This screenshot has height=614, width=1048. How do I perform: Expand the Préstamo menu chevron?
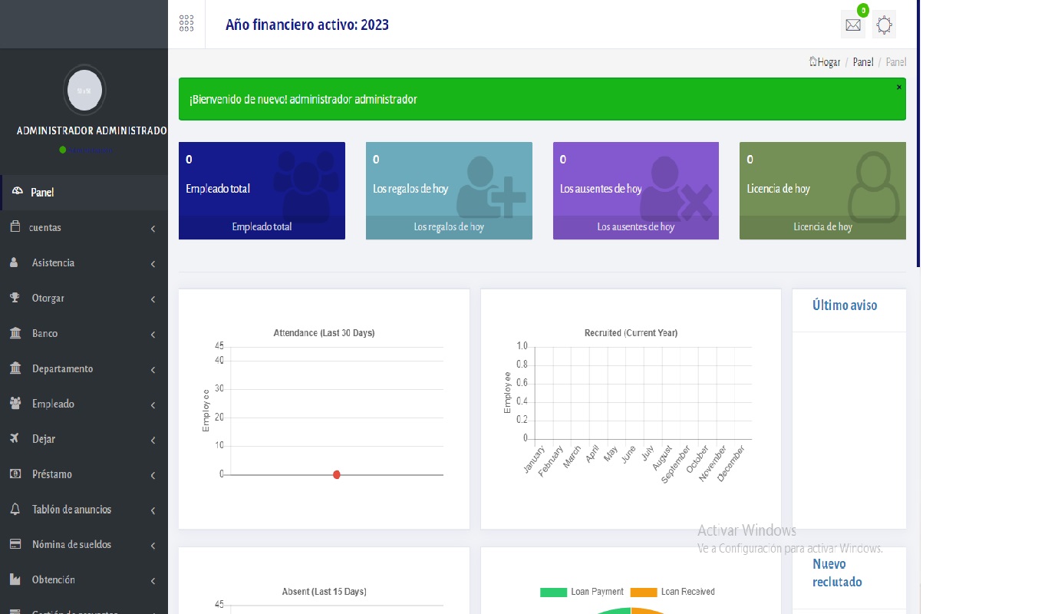[153, 476]
